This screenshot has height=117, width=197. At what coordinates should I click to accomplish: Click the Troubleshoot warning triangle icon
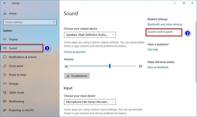[68, 76]
